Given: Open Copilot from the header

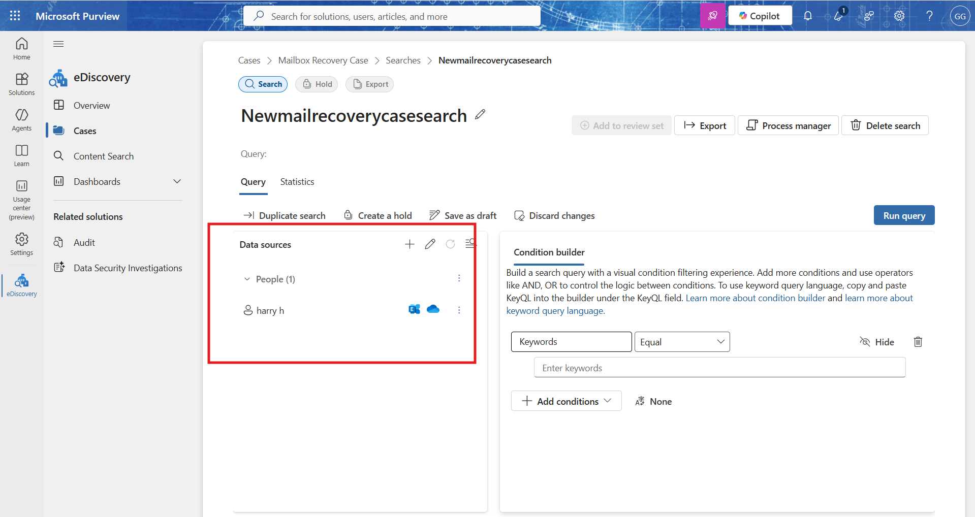Looking at the screenshot, I should (760, 16).
